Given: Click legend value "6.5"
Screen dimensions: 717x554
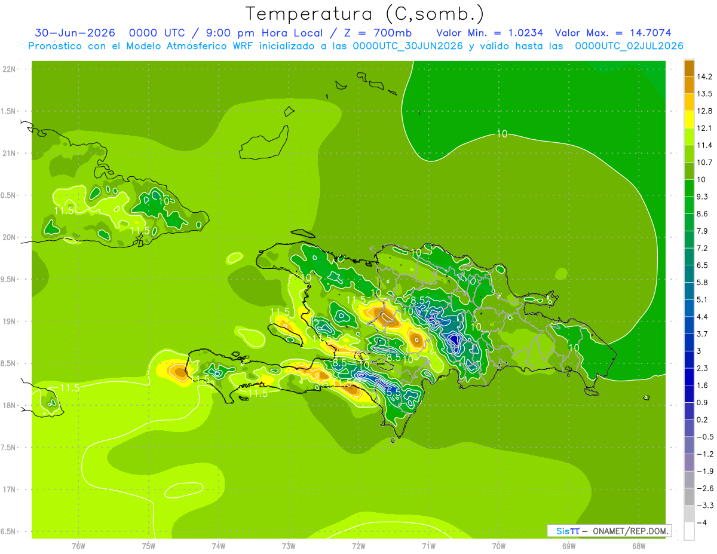Looking at the screenshot, I should [702, 265].
